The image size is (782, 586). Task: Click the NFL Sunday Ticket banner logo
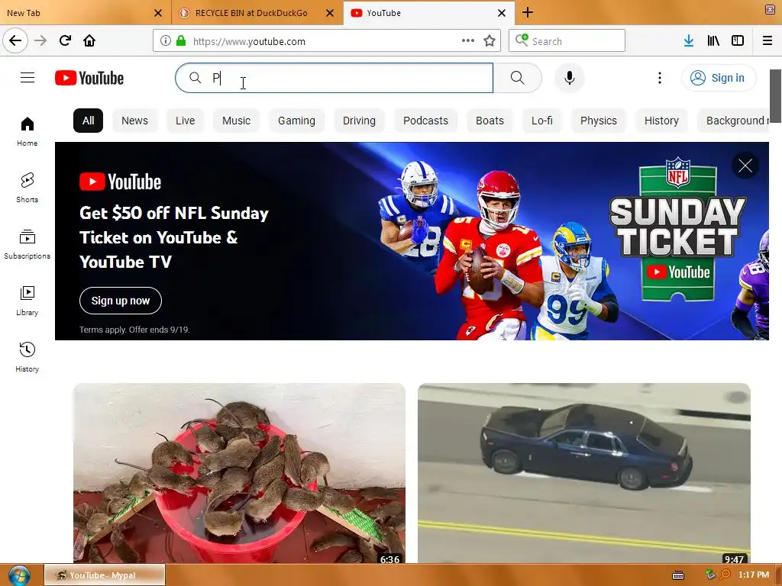pyautogui.click(x=677, y=229)
